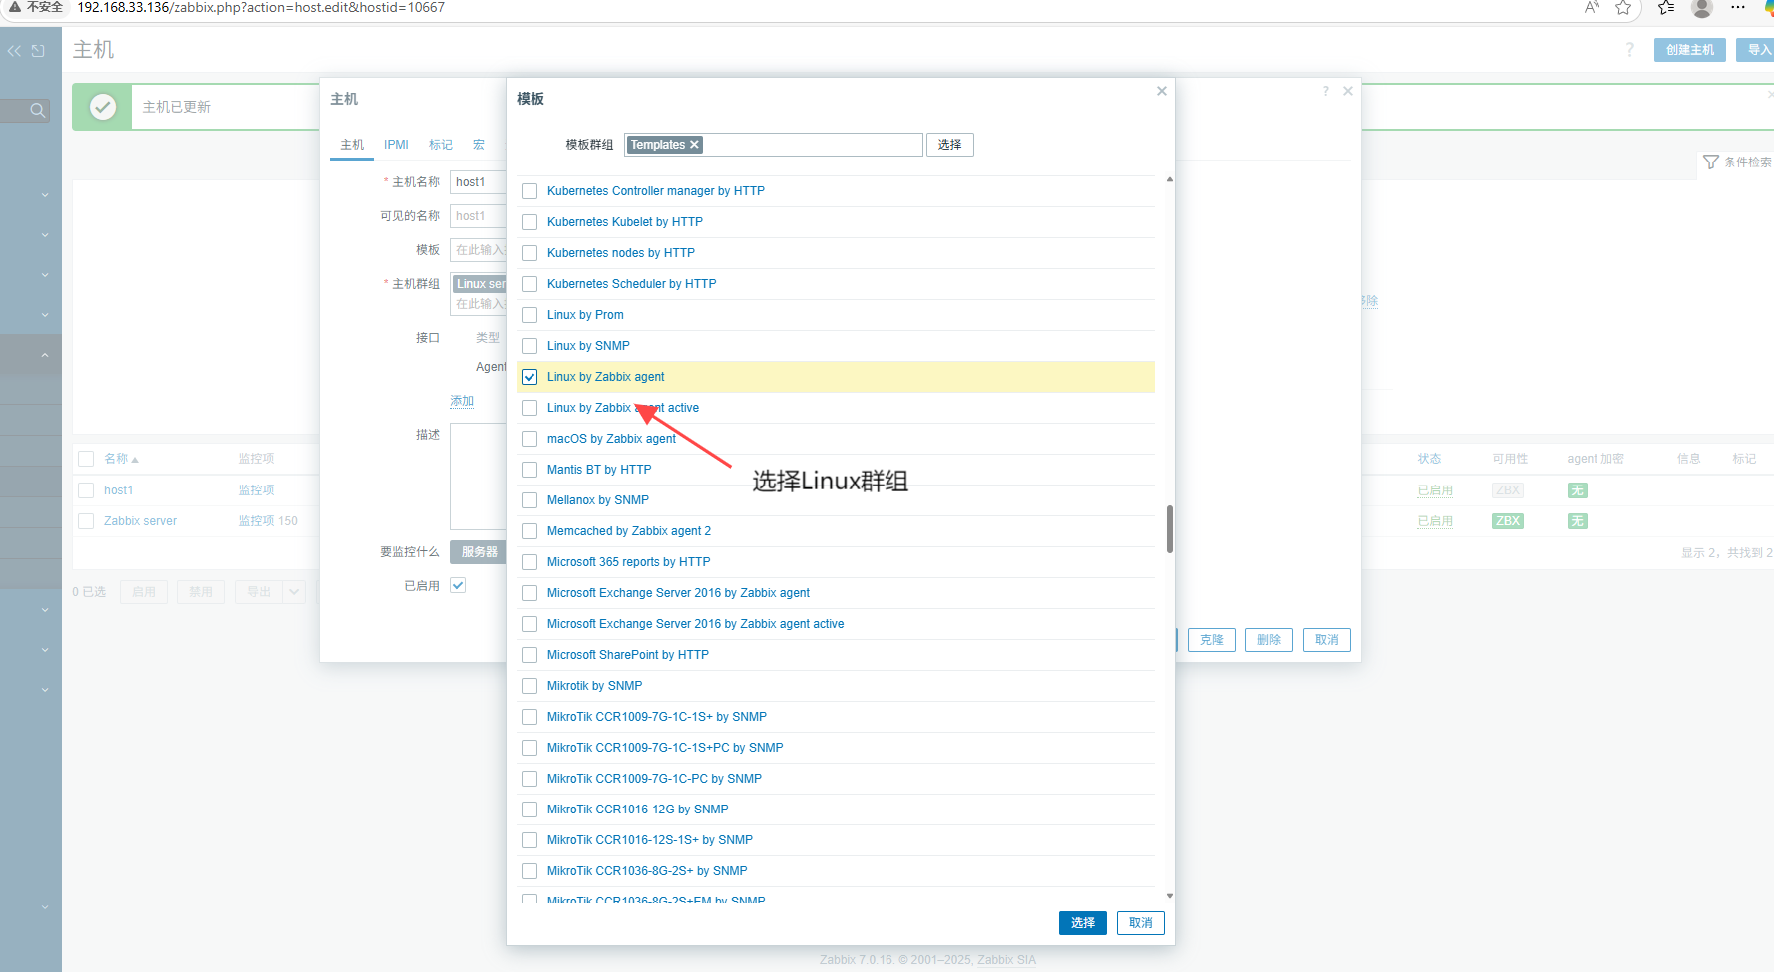Collapse the expanded sidebar section chevron

click(45, 355)
